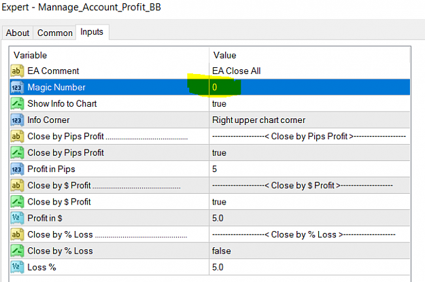Click the integer icon beside Magic Number

click(17, 87)
